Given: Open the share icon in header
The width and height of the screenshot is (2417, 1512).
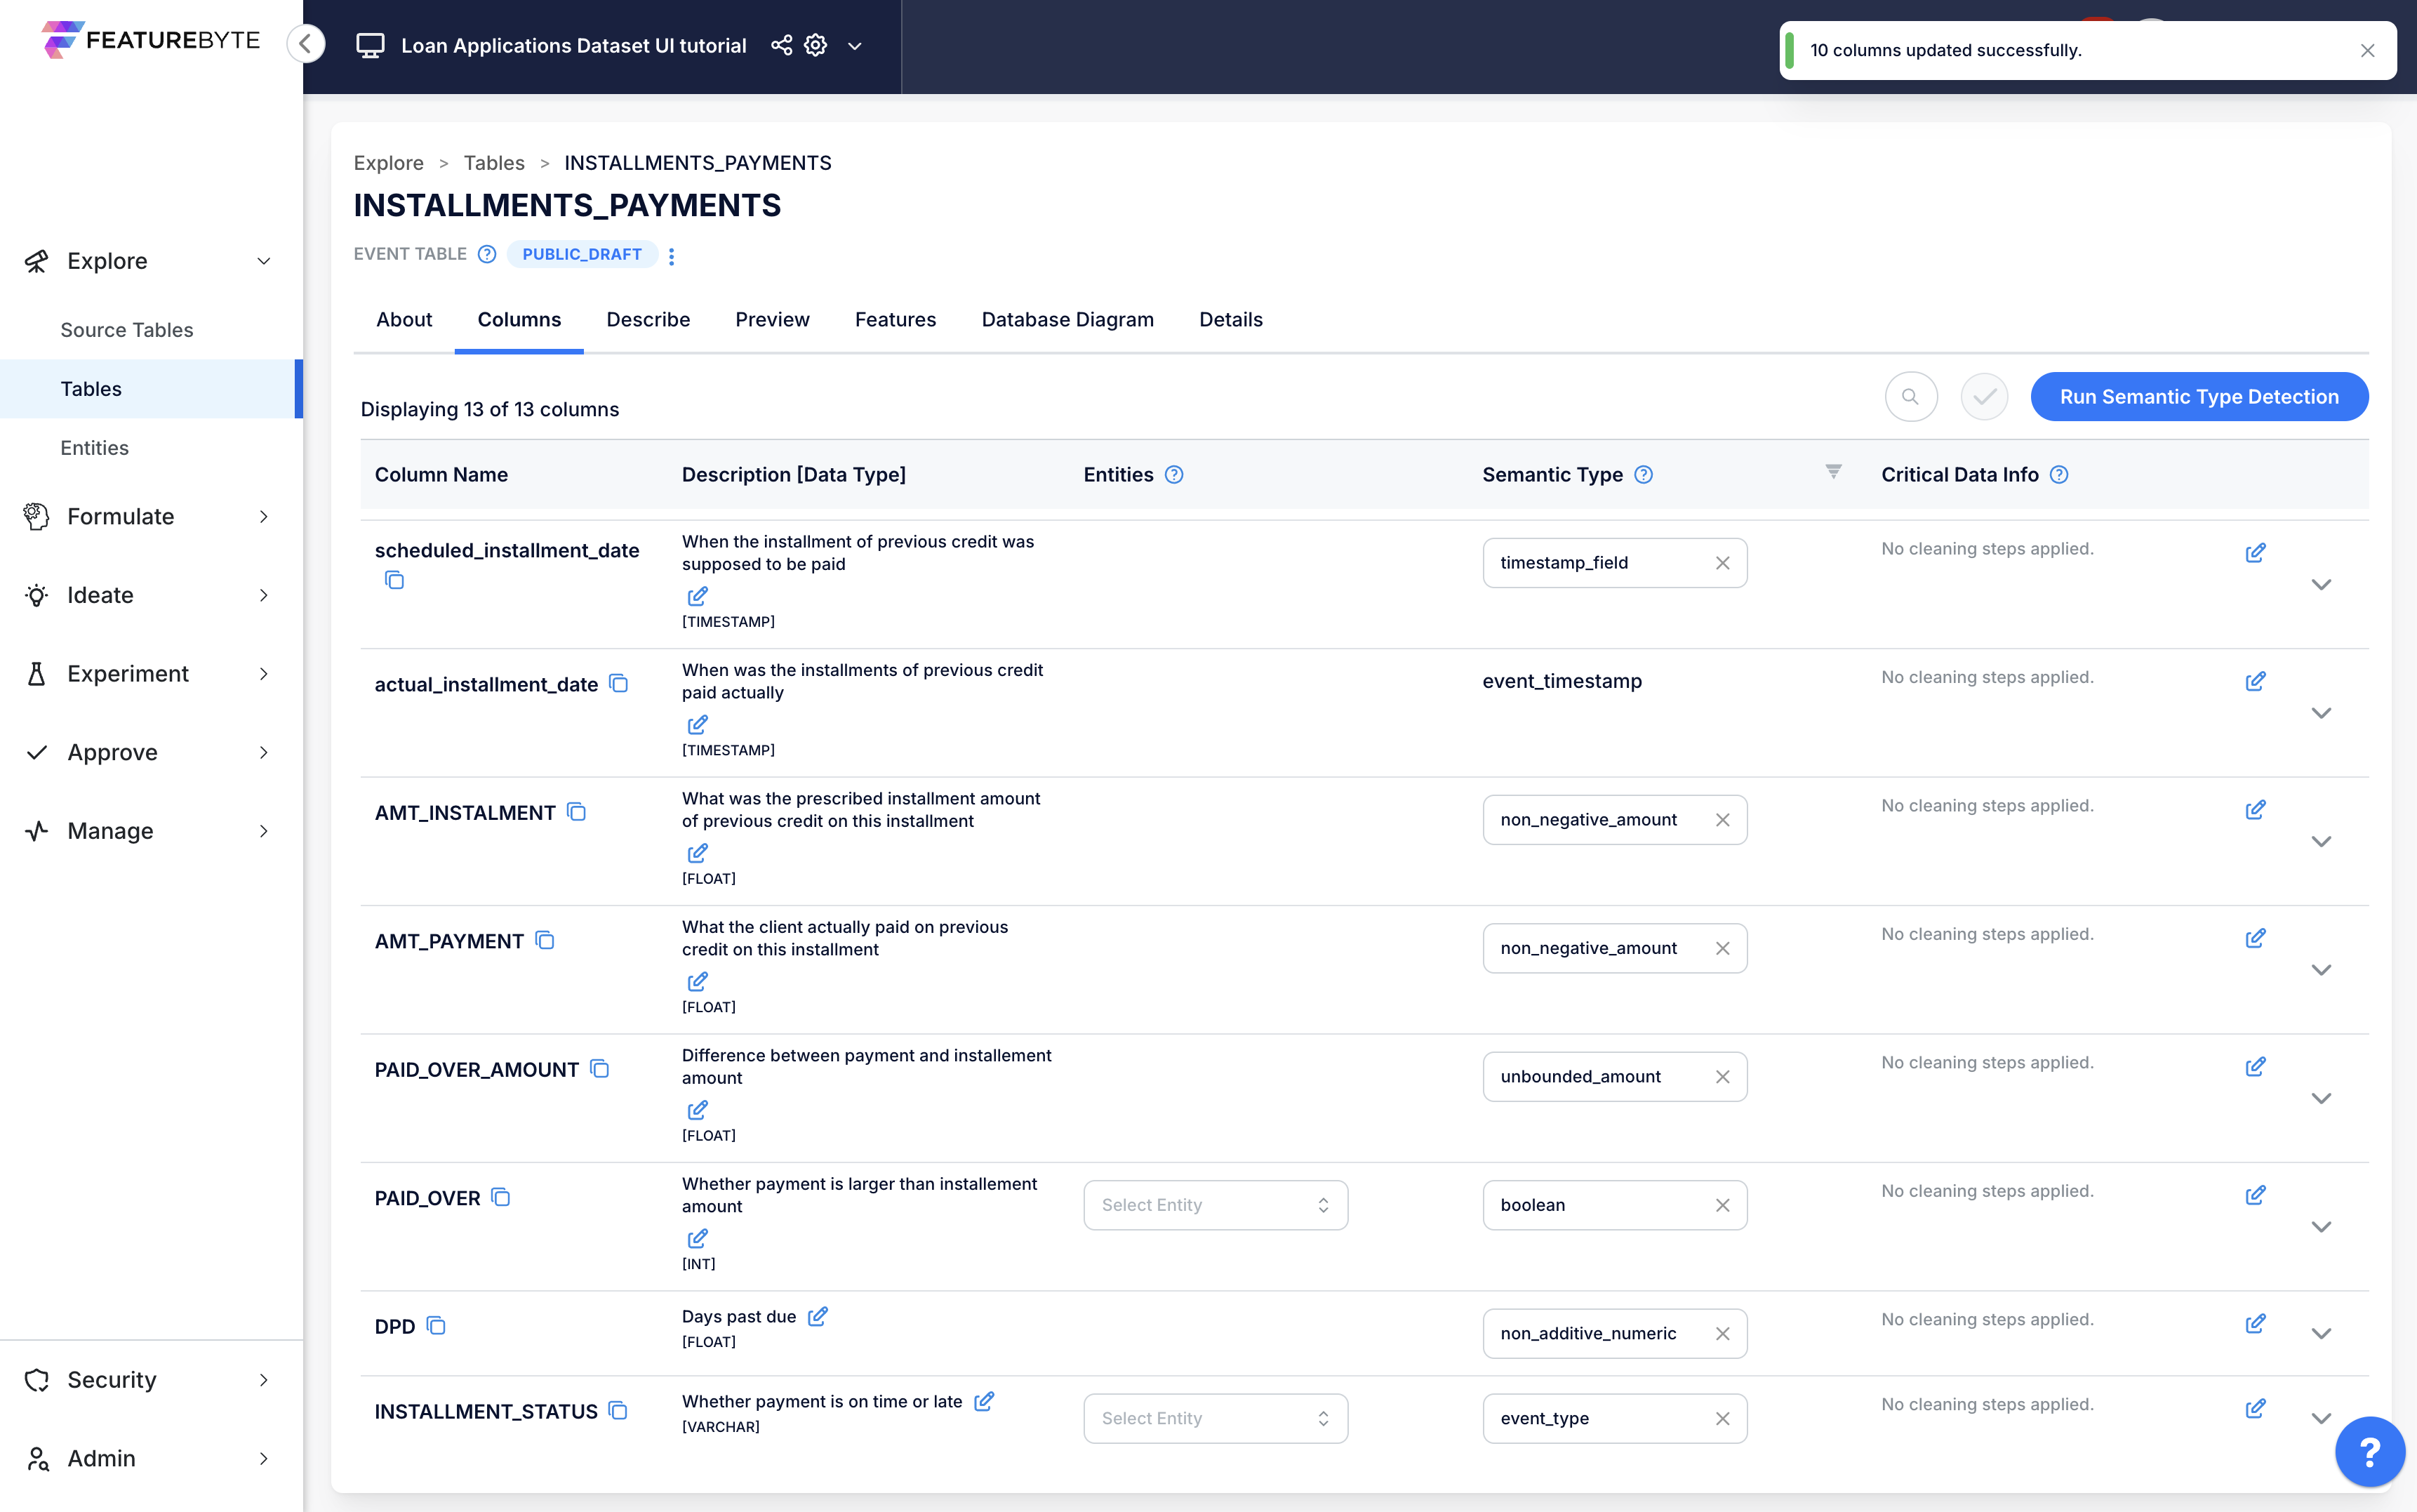Looking at the screenshot, I should tap(780, 45).
